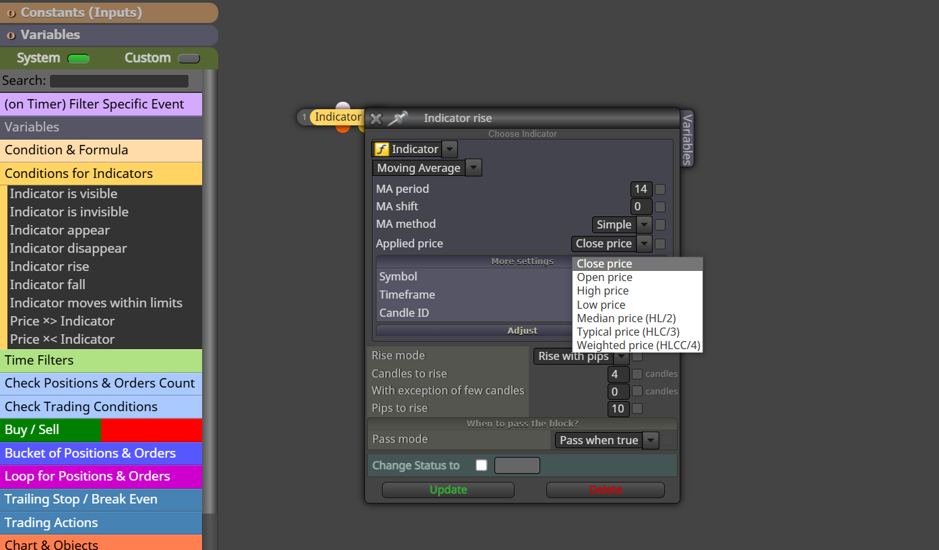Select Indicator is invisible block

point(104,212)
